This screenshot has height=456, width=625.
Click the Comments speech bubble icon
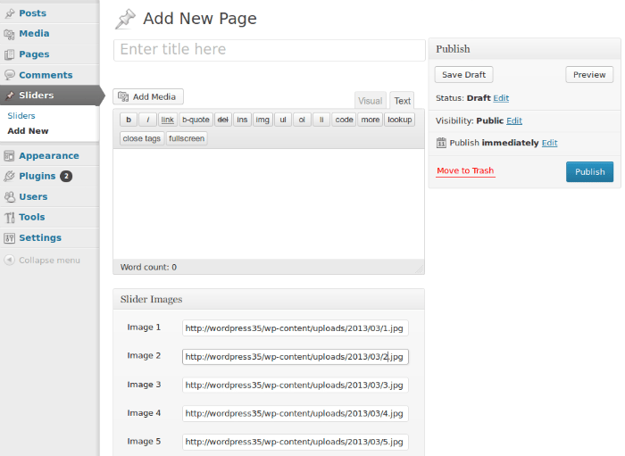10,75
